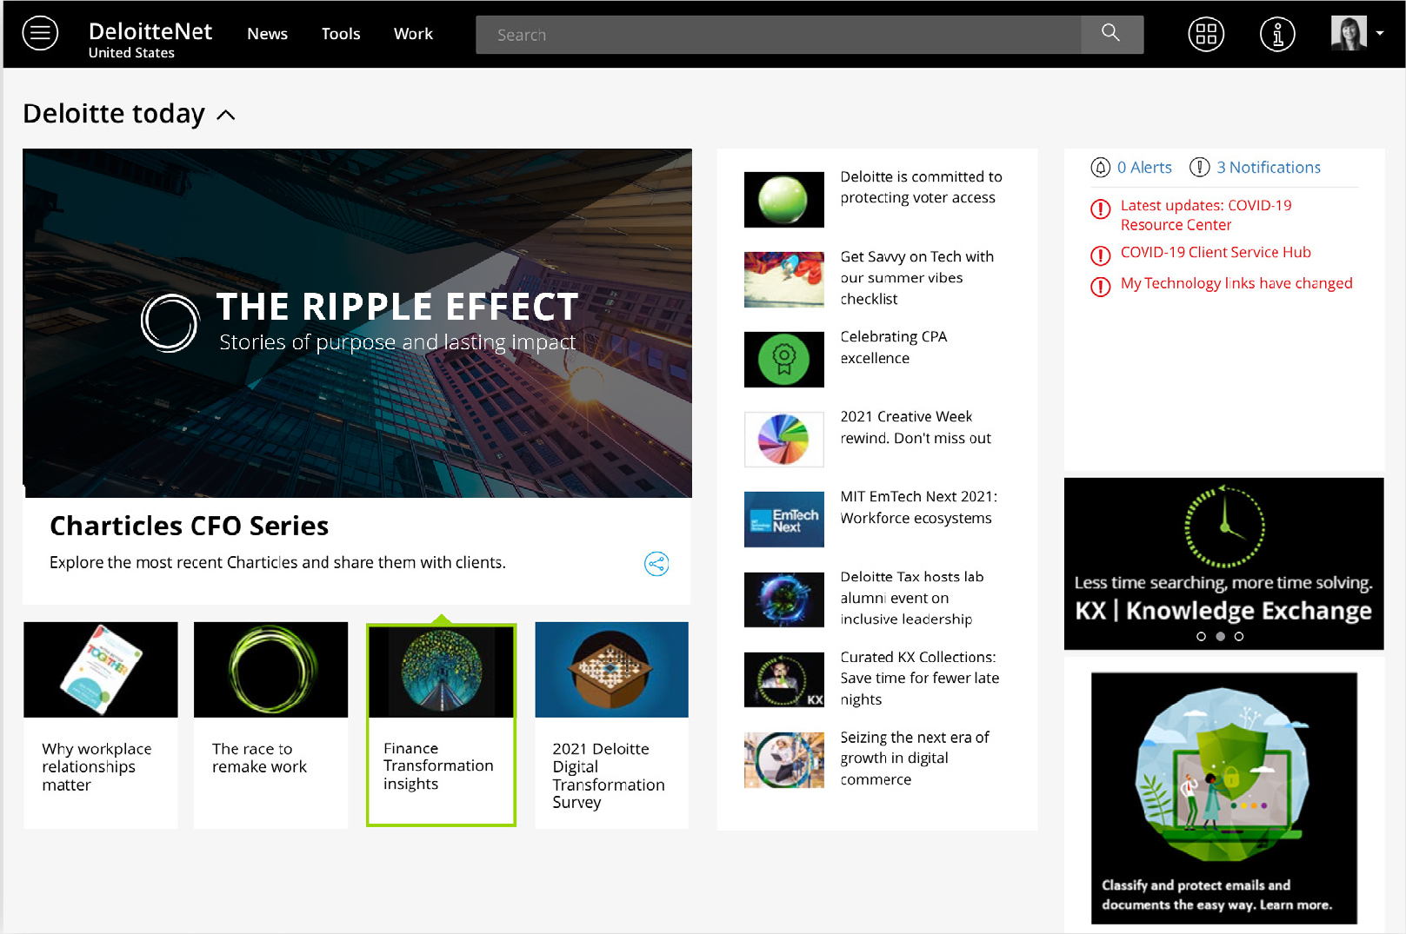This screenshot has width=1406, height=934.
Task: Open 2021 Deloitte Digital Transformation Survey card
Action: (x=611, y=725)
